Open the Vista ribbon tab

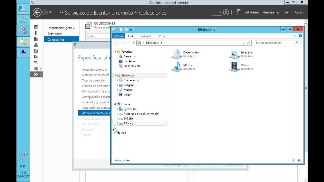click(162, 36)
